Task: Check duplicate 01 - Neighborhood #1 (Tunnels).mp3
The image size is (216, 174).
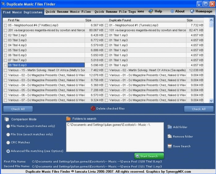Action: [x=106, y=25]
